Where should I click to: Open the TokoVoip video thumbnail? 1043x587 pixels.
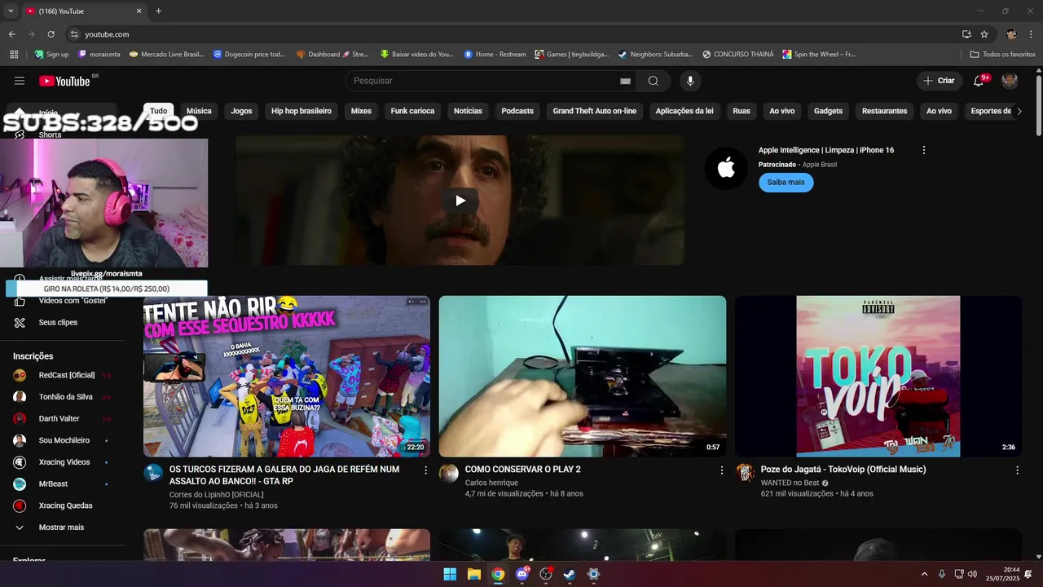(878, 376)
